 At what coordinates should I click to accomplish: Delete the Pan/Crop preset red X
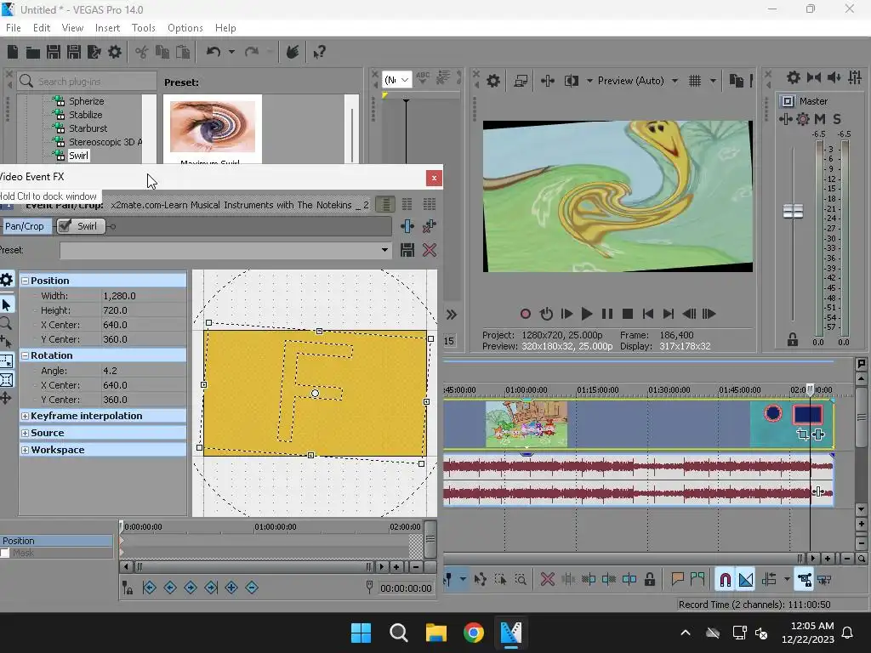coord(429,250)
